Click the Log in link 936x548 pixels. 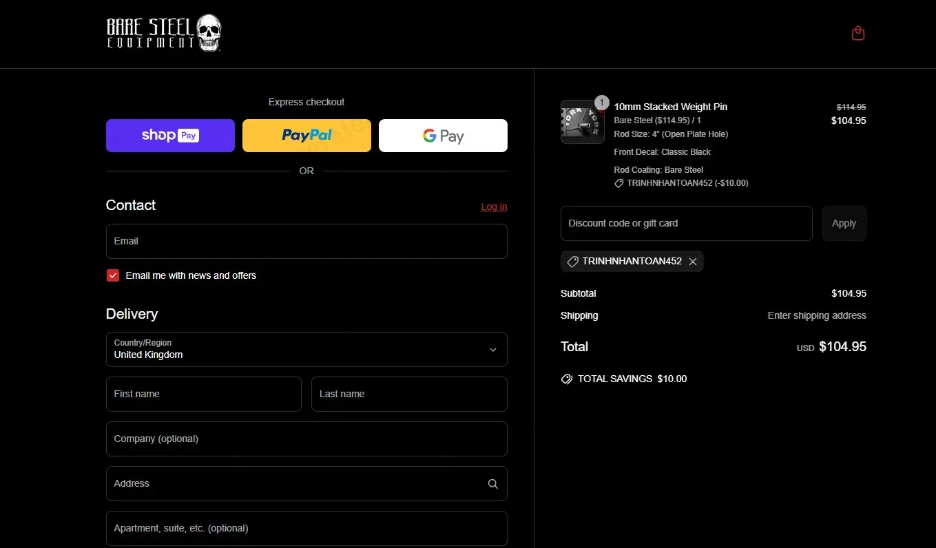pos(494,207)
